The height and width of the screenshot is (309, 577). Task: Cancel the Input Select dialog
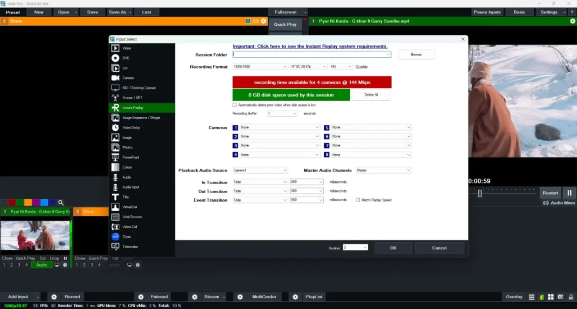click(x=439, y=248)
